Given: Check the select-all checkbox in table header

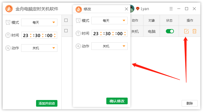Looking at the screenshot, I should tap(66, 20).
